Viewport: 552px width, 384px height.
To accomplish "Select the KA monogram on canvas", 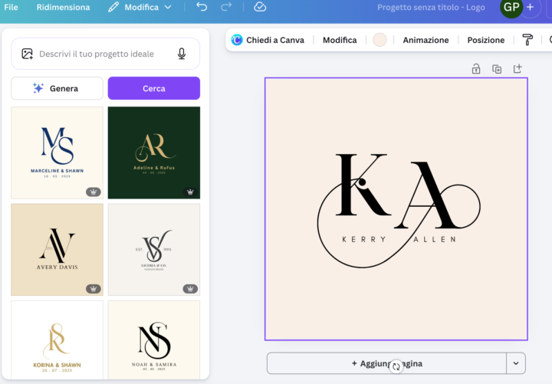I will point(399,210).
